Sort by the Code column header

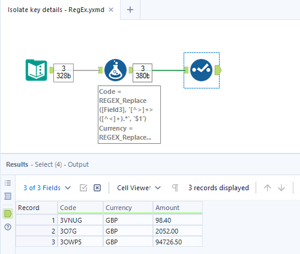coord(80,208)
